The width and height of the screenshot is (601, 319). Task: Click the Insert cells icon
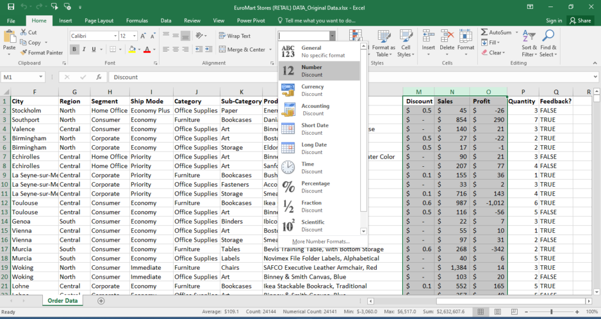pyautogui.click(x=428, y=37)
